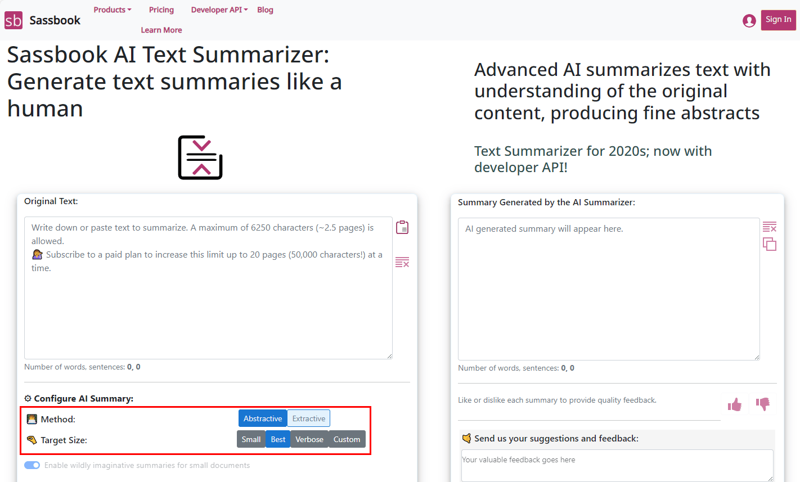The width and height of the screenshot is (800, 482).
Task: Click the thumbs down icon
Action: [x=763, y=404]
